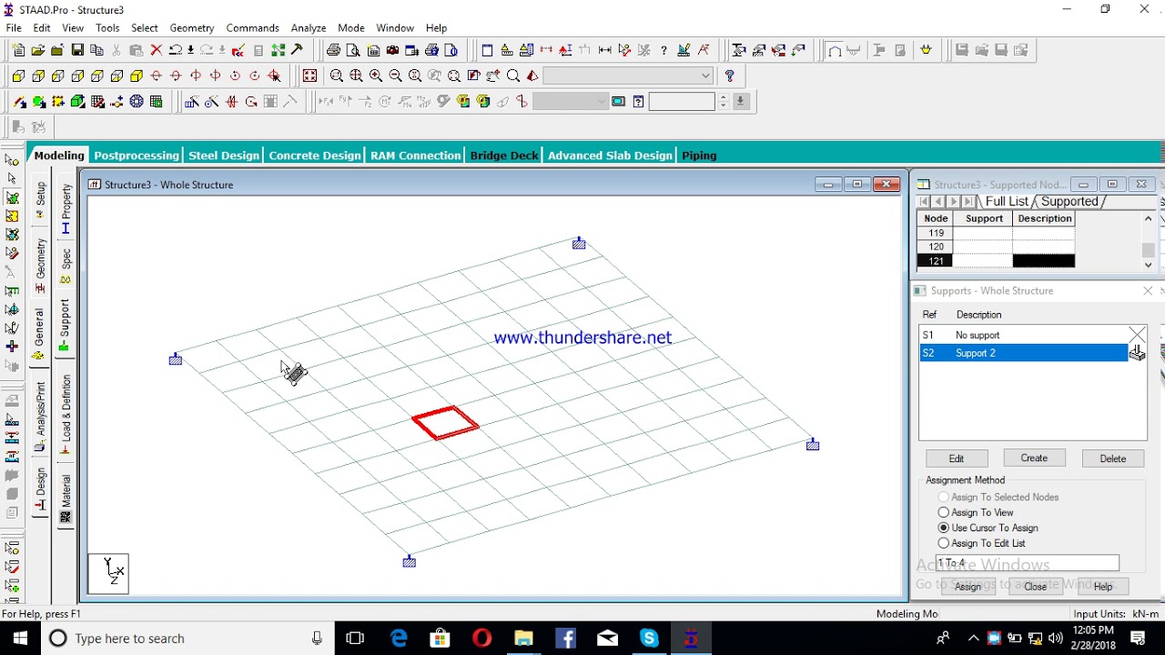Click the Zoom Window icon
Viewport: 1165px width, 655px height.
click(x=337, y=76)
